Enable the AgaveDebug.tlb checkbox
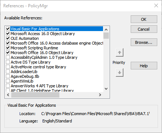Viewport: 162px width, 133px height. coord(8,76)
